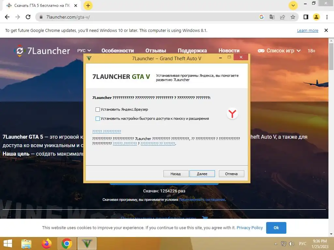The width and height of the screenshot is (334, 250).
Task: Click the 18+ label on site header
Action: pos(311,51)
